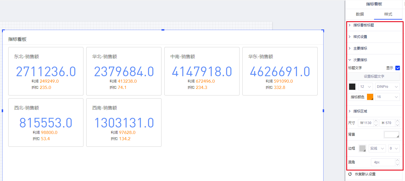Expand the 指标区域 section
This screenshot has width=405, height=181.
coord(360,111)
